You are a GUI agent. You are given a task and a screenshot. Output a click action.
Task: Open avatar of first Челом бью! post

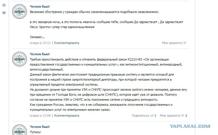point(20,12)
